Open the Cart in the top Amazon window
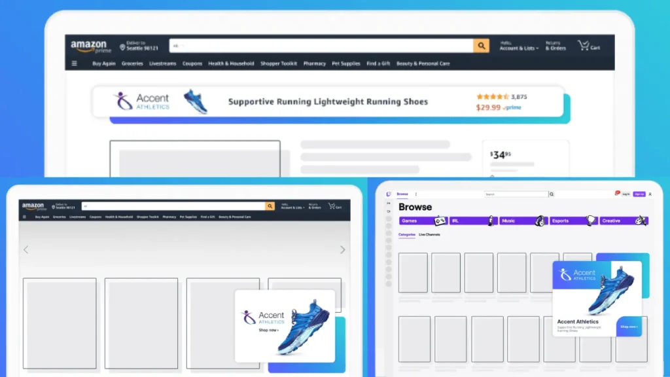 (x=589, y=46)
